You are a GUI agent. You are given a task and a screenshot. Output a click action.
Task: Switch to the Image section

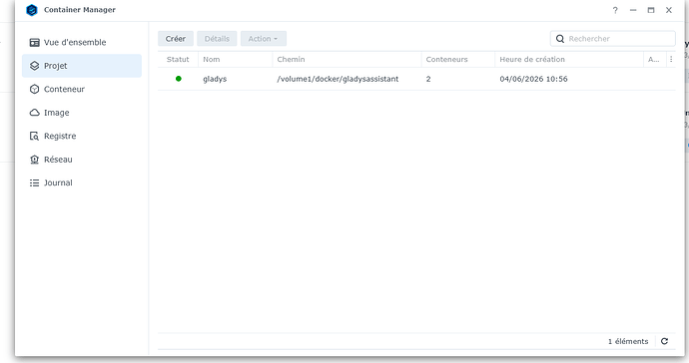coord(82,113)
